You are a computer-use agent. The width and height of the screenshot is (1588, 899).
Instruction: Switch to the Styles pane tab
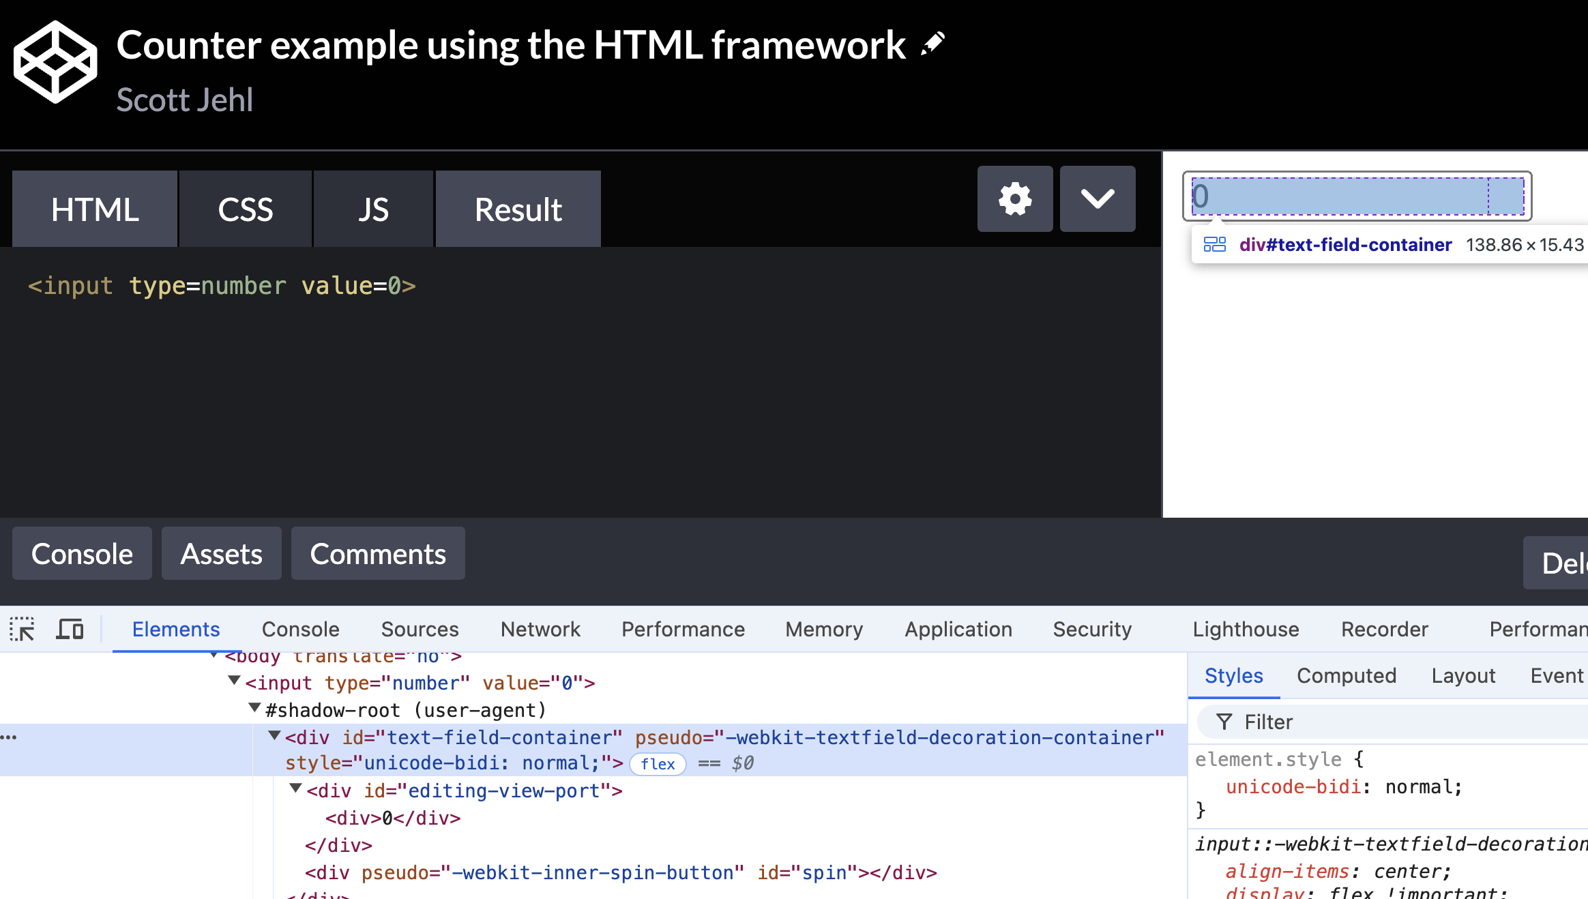click(1234, 675)
